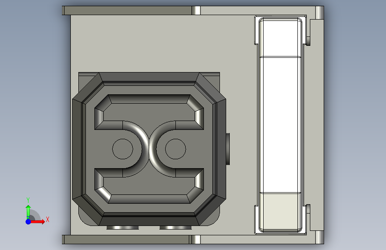Select the side knob on the octagonal housing's right edge
The height and width of the screenshot is (250, 386).
[x=228, y=149]
